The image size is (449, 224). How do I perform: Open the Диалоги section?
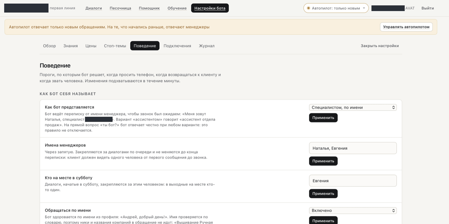pos(94,8)
